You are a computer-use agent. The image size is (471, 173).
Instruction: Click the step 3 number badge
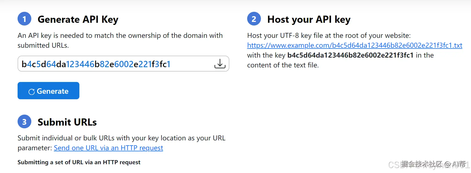click(x=24, y=121)
